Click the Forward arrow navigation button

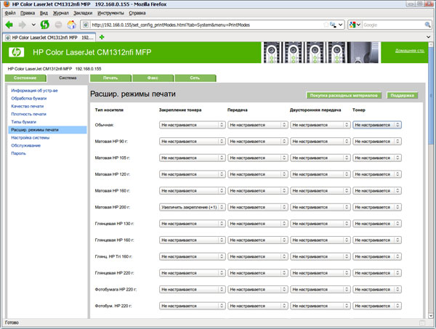click(x=23, y=25)
